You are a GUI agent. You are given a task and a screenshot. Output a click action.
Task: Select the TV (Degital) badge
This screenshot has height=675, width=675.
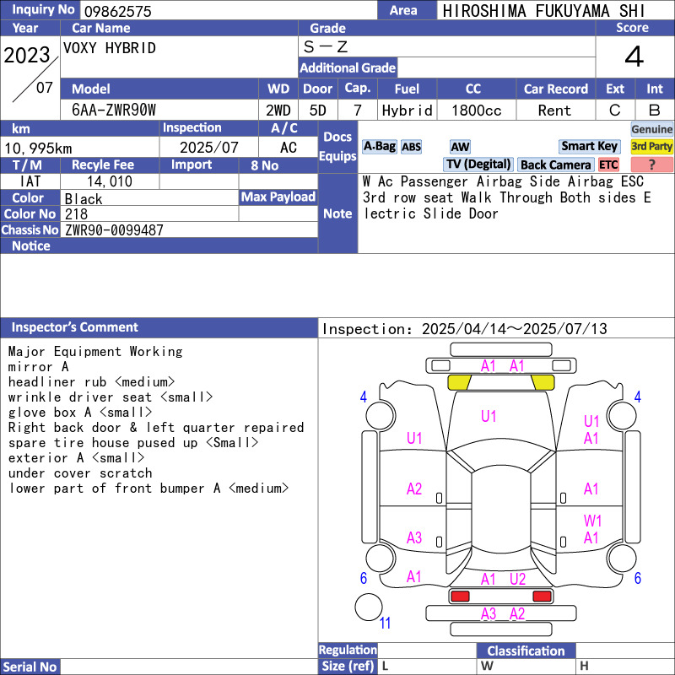478,165
